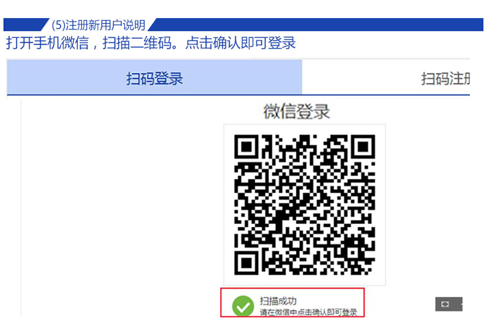Click the WeChat login QR code
Screen dimensions: 487x324
coord(304,204)
